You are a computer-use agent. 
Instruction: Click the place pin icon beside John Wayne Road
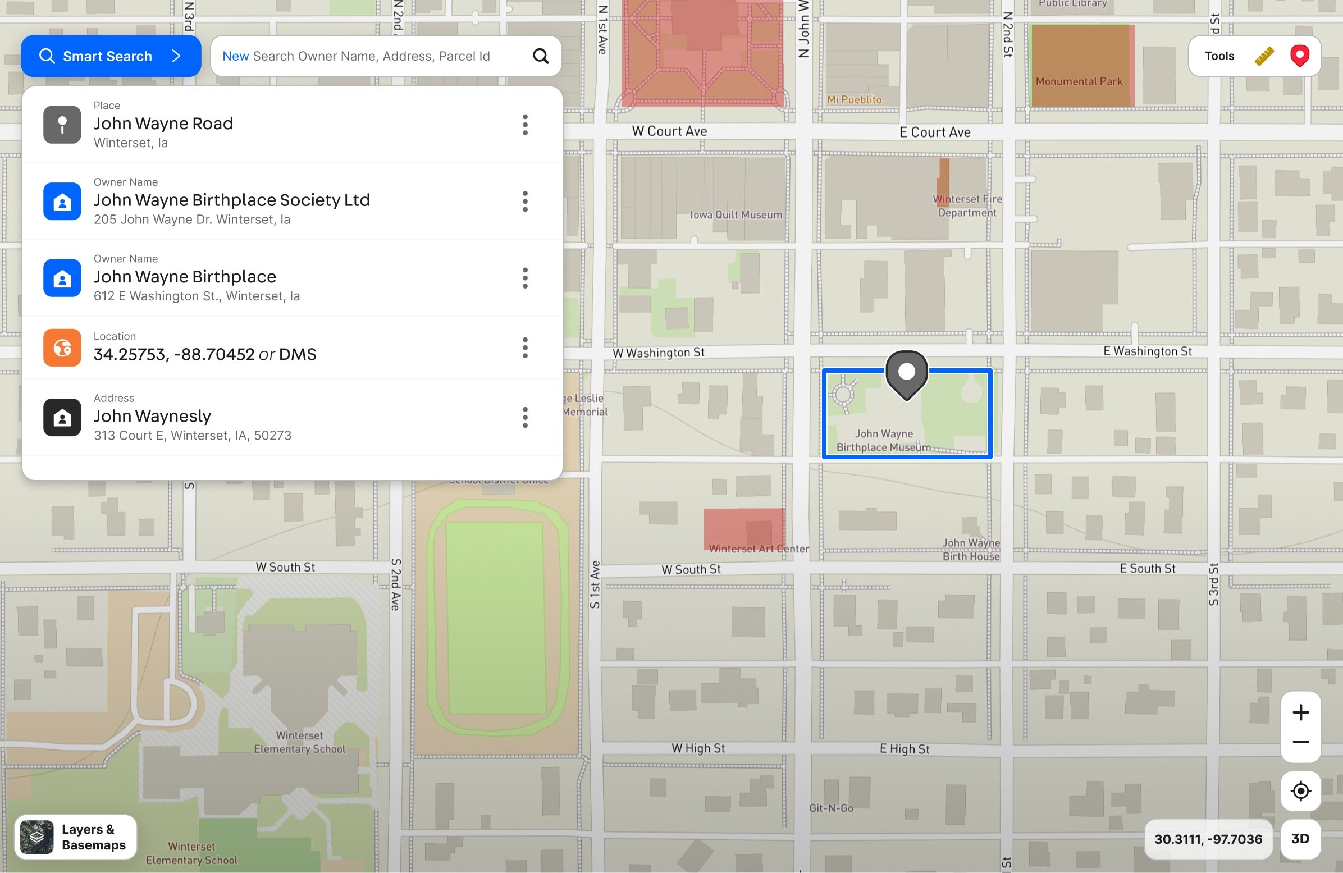[62, 125]
